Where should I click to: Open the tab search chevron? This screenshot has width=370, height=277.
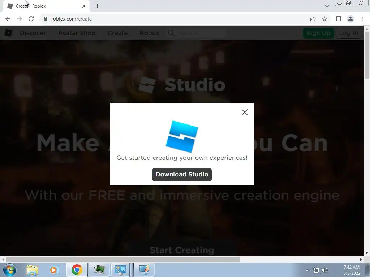point(327,6)
